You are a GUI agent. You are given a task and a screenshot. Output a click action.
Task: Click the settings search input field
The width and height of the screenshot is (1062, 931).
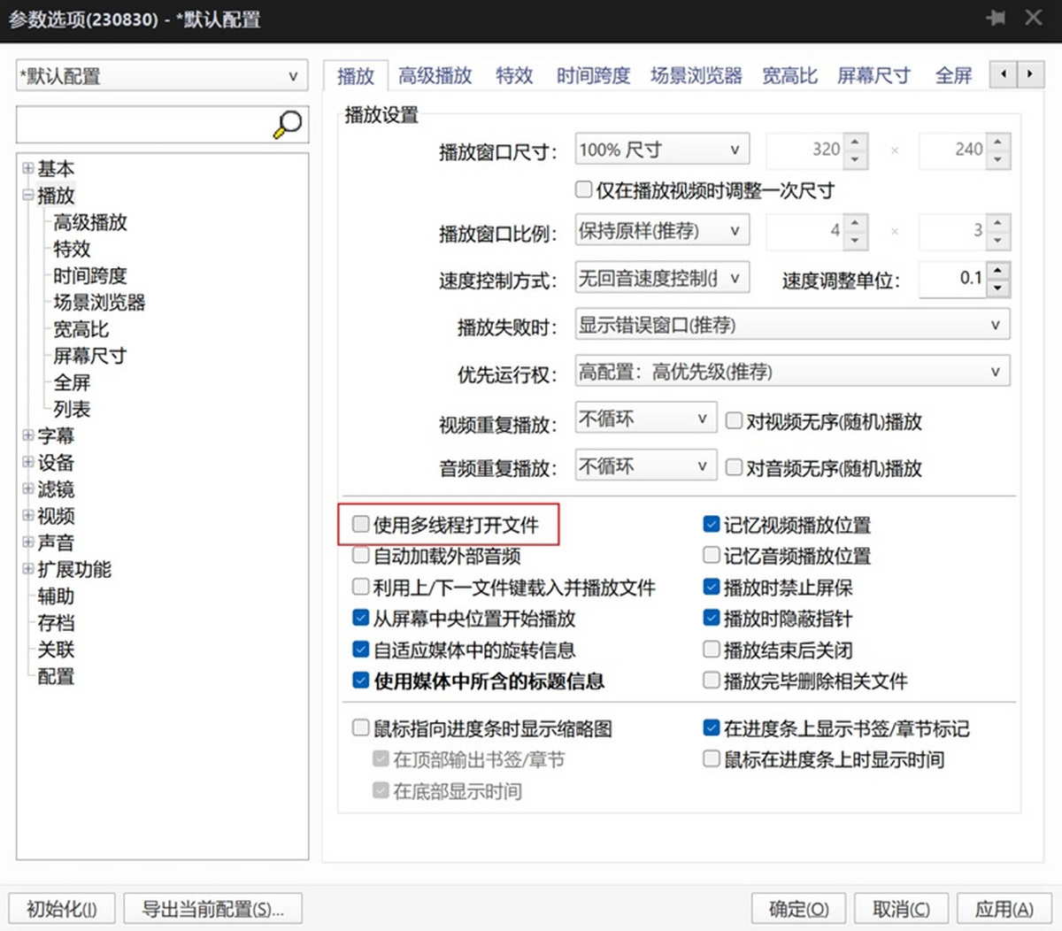145,125
